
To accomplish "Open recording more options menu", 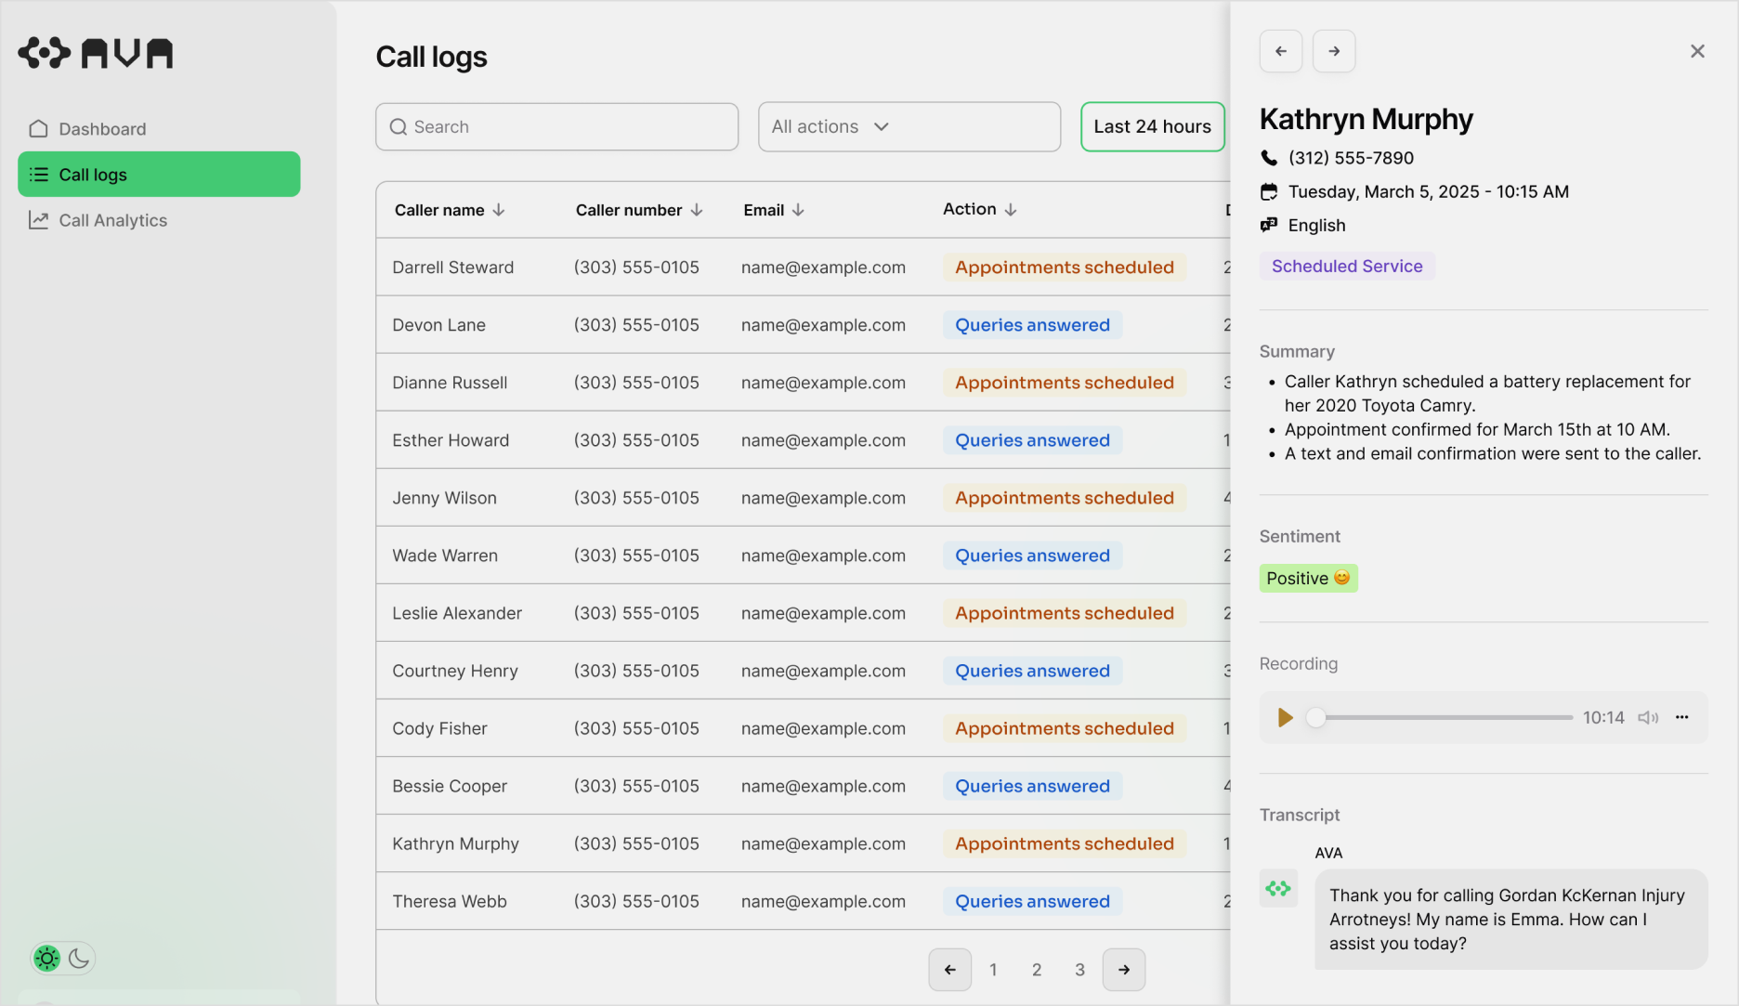I will (1681, 717).
